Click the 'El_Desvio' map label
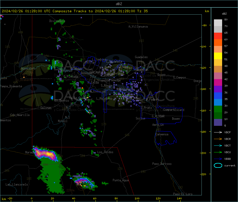Viewport: 238px width, 202px height. (x=62, y=101)
